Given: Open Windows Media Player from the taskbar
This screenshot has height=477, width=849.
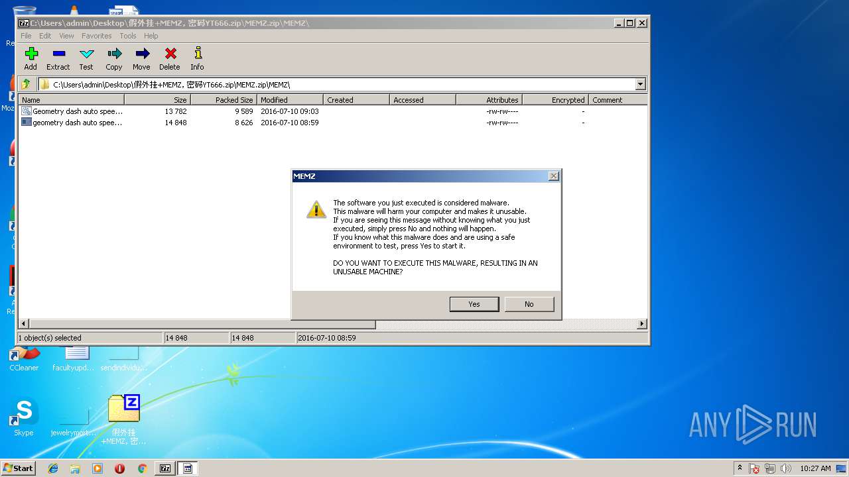Looking at the screenshot, I should click(98, 468).
